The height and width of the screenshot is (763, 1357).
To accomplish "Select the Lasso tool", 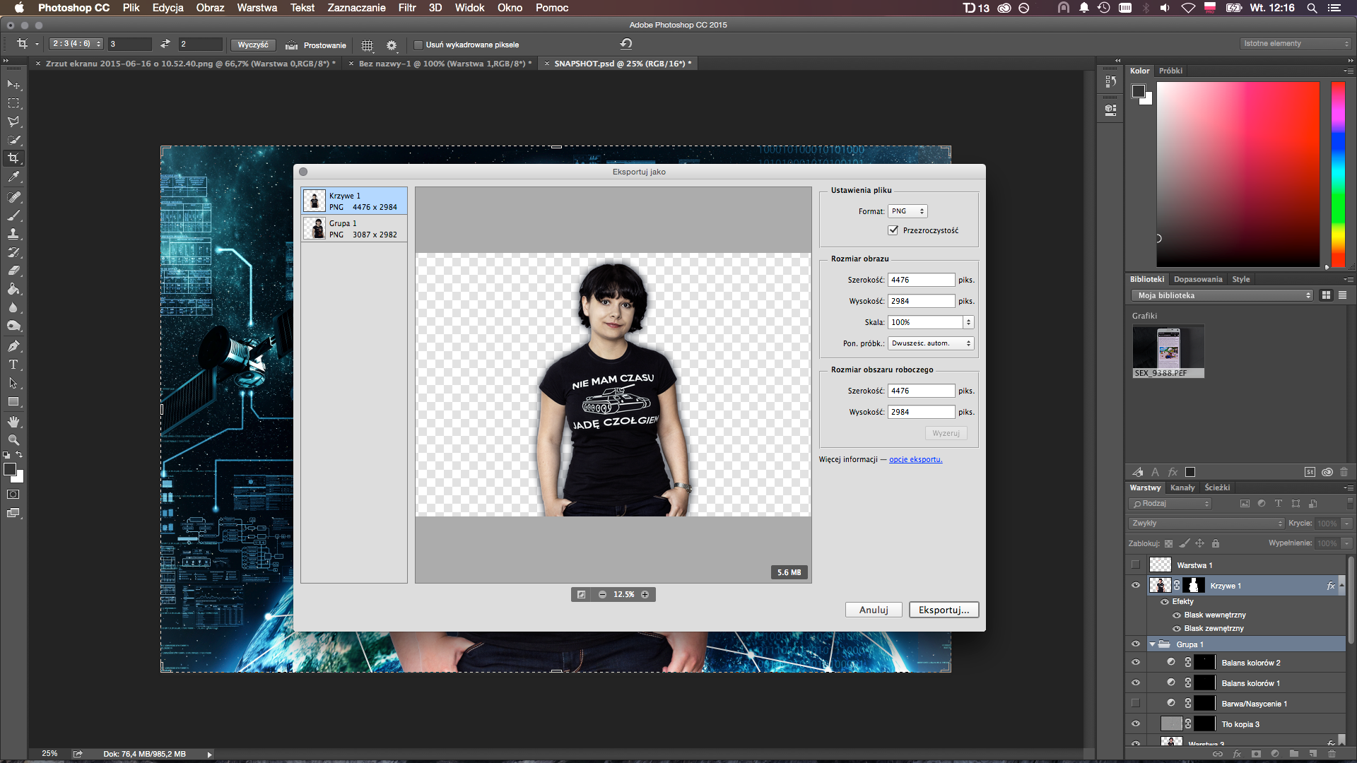I will click(x=13, y=122).
